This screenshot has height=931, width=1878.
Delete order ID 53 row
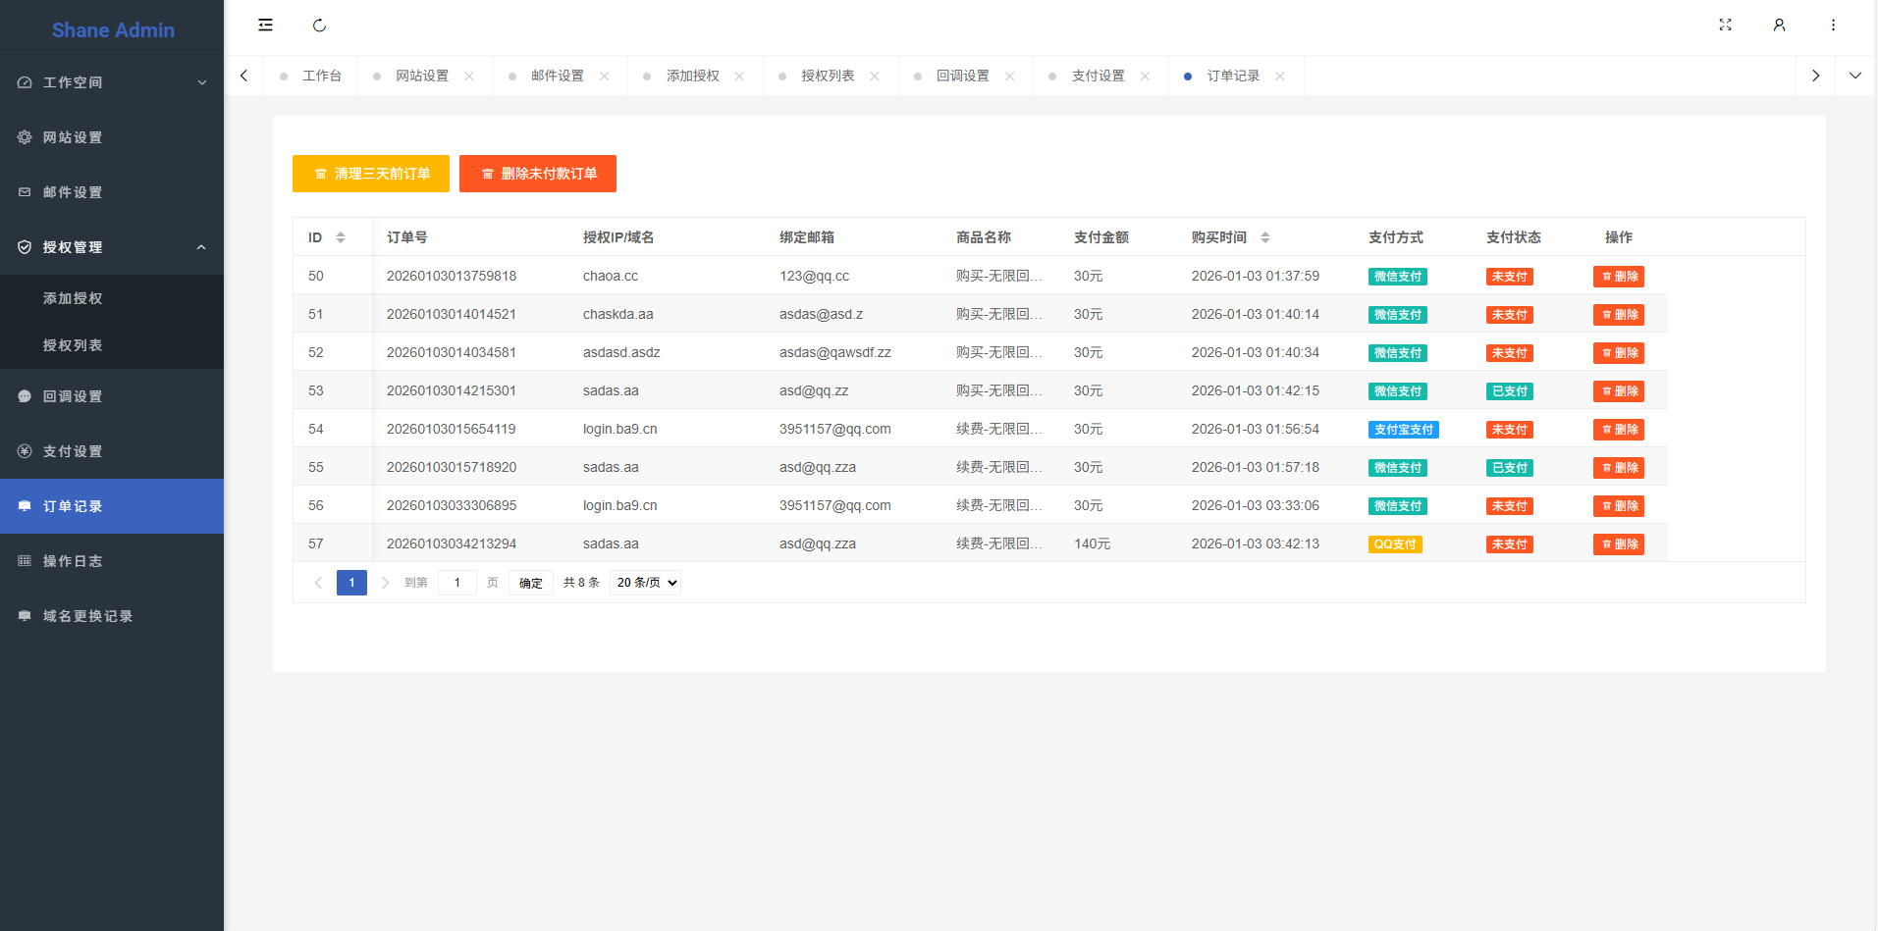click(x=1618, y=391)
